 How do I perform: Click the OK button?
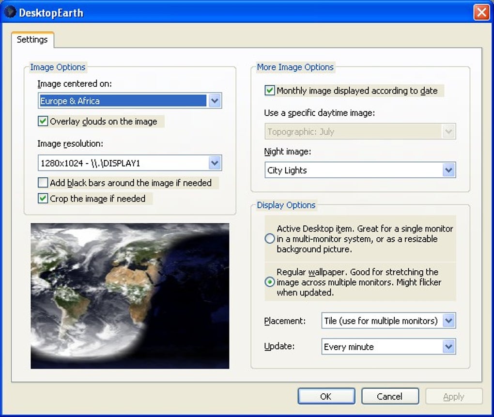(326, 396)
